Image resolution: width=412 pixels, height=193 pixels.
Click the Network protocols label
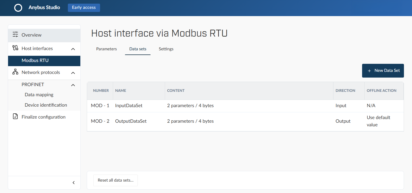[41, 72]
